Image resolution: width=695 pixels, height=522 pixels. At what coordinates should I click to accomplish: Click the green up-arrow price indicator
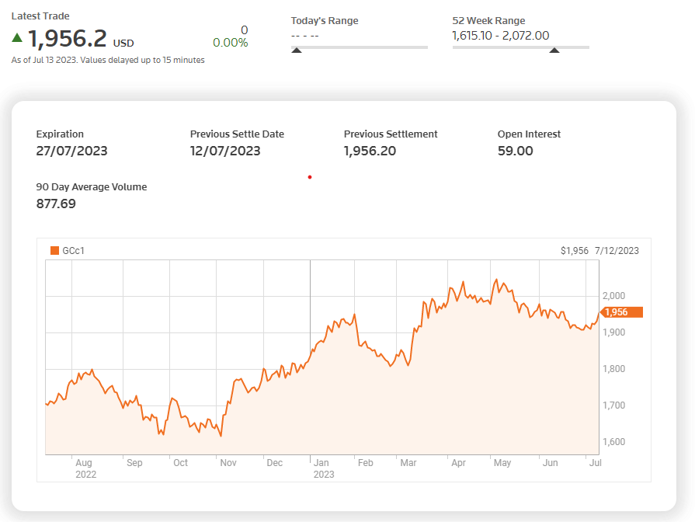17,38
